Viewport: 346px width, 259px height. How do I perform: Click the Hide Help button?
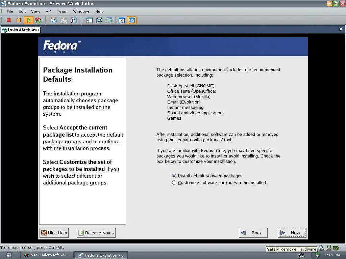tap(54, 233)
